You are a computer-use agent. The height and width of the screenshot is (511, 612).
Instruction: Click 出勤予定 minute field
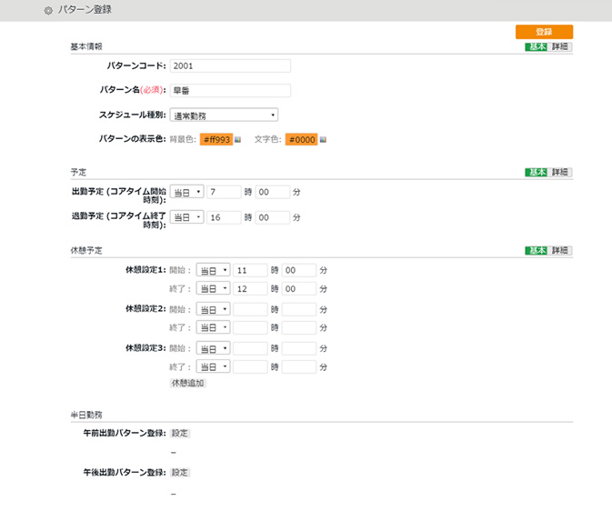(273, 192)
